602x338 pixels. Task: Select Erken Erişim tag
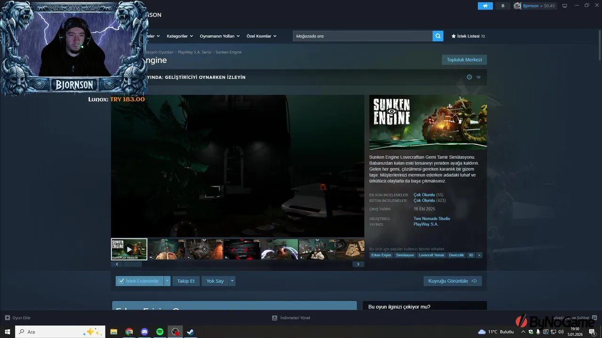[381, 255]
